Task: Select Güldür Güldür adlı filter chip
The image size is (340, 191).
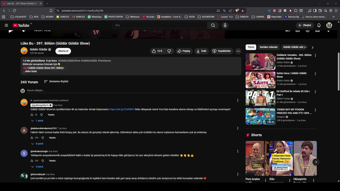Action: tap(295, 47)
